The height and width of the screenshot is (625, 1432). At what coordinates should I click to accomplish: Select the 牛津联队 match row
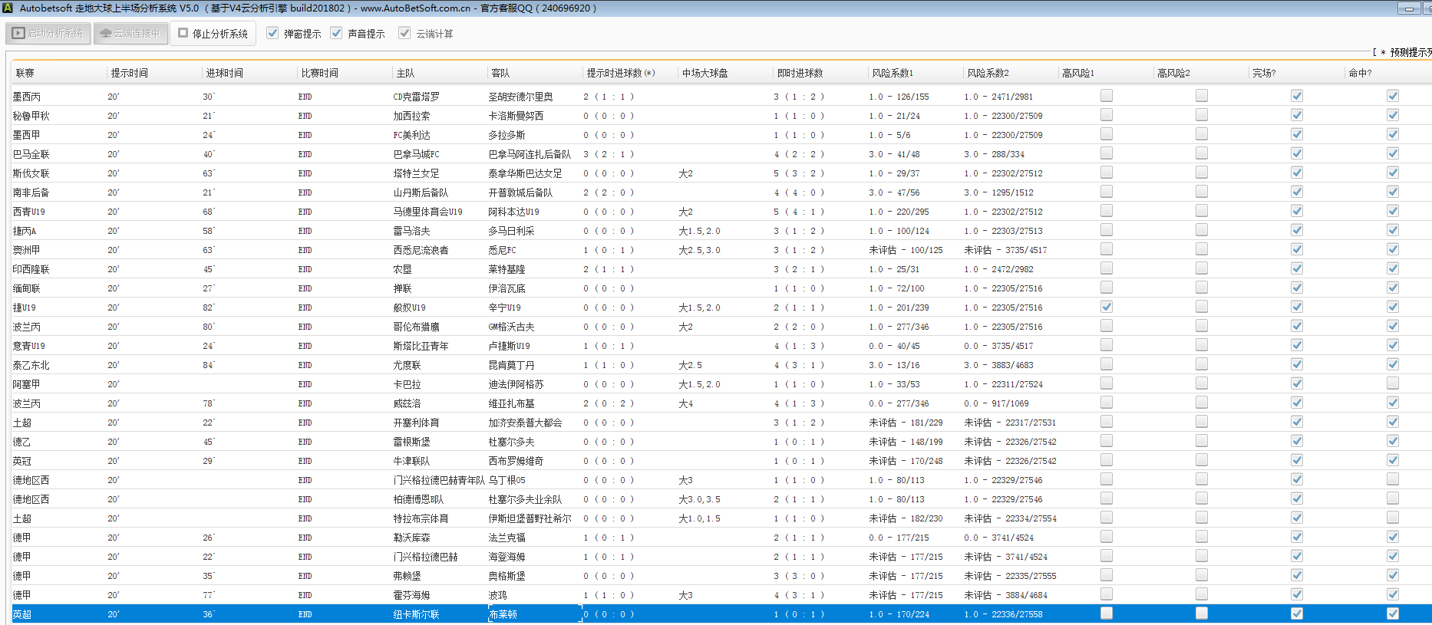(411, 461)
